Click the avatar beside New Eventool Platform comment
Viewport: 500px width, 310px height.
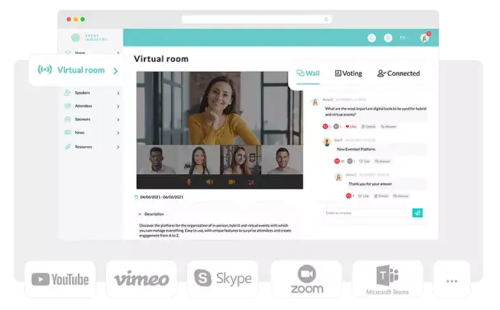(327, 142)
